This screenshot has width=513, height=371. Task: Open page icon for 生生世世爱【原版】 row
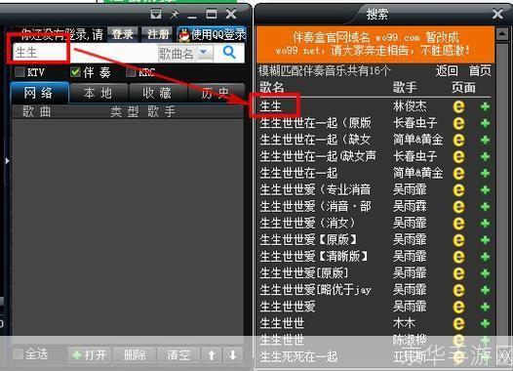[x=458, y=240]
